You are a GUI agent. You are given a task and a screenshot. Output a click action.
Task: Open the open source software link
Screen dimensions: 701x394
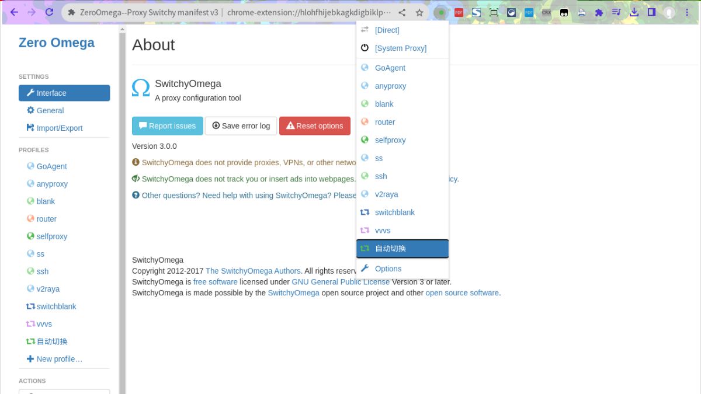pos(463,293)
